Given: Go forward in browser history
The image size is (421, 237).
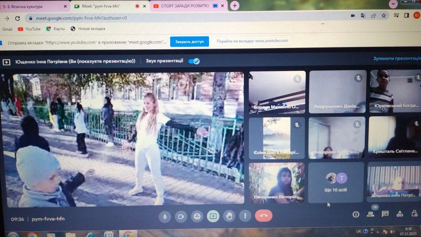Looking at the screenshot, I should (x=7, y=18).
